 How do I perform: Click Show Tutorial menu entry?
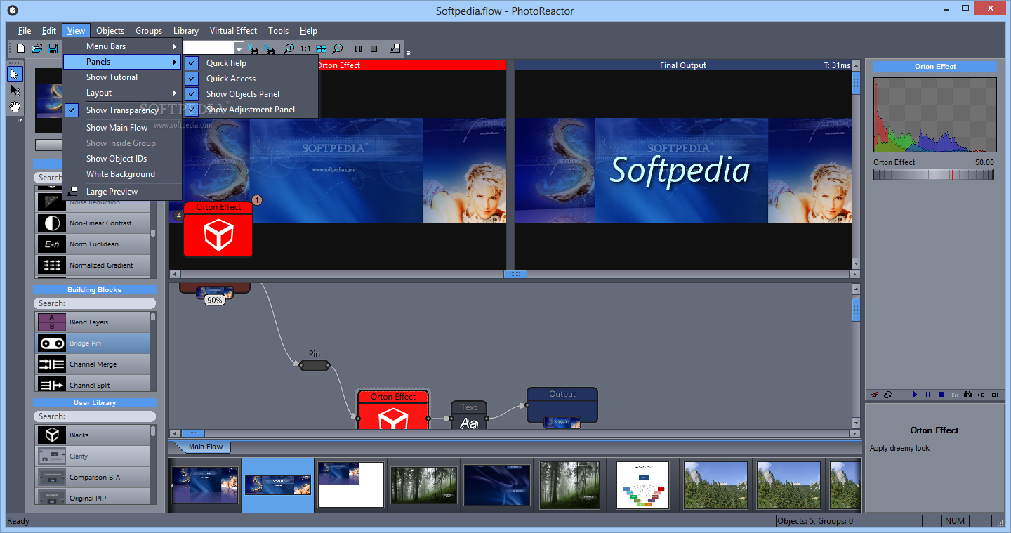[x=122, y=77]
